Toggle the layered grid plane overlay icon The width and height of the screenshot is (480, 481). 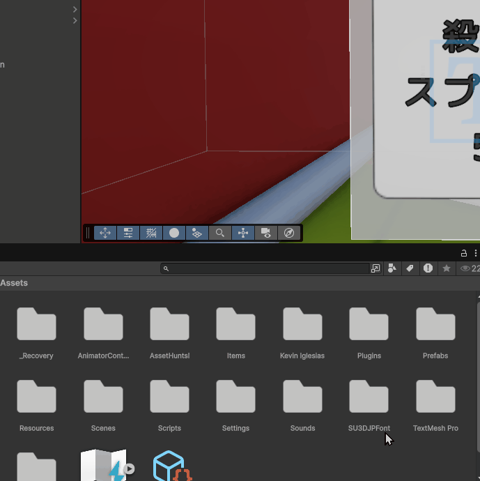[197, 233]
